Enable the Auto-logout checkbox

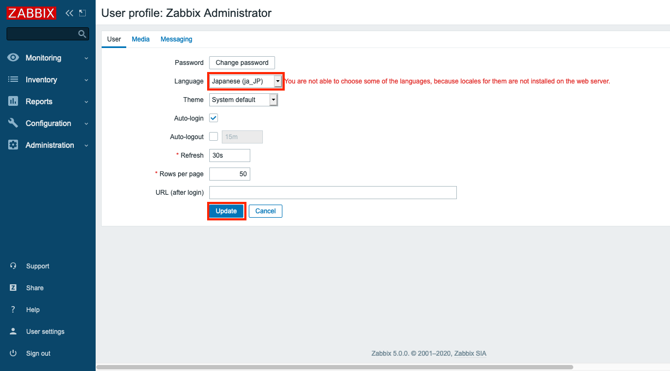click(x=214, y=136)
